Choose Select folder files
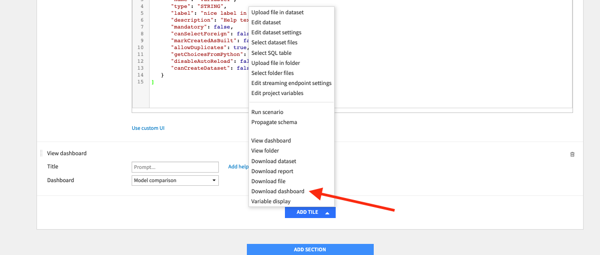The width and height of the screenshot is (600, 255). click(x=272, y=73)
